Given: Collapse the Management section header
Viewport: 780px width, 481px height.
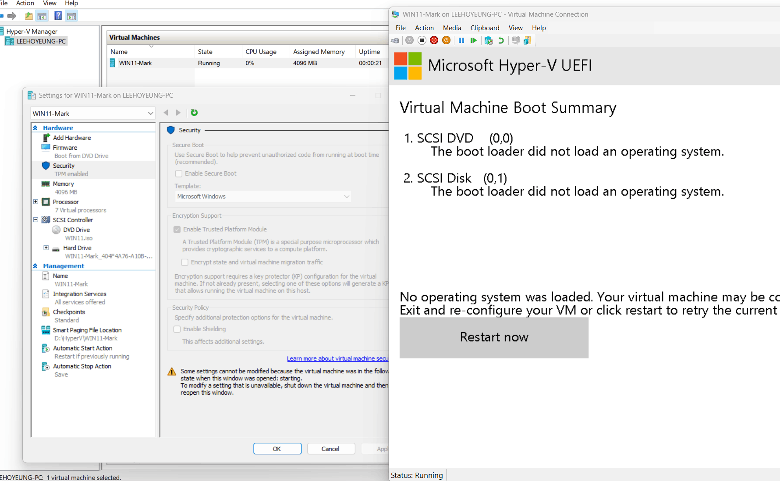Looking at the screenshot, I should 35,266.
